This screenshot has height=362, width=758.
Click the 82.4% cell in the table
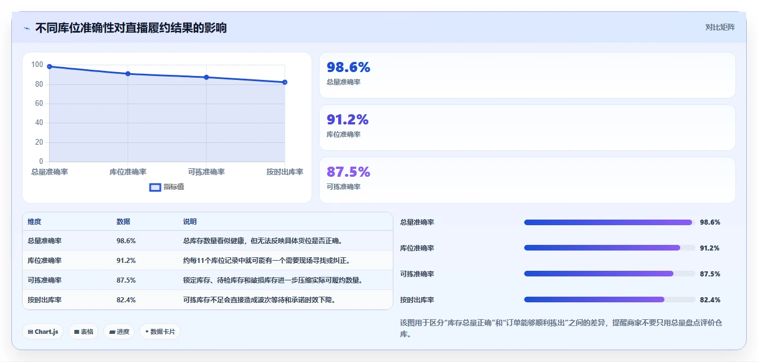click(126, 300)
